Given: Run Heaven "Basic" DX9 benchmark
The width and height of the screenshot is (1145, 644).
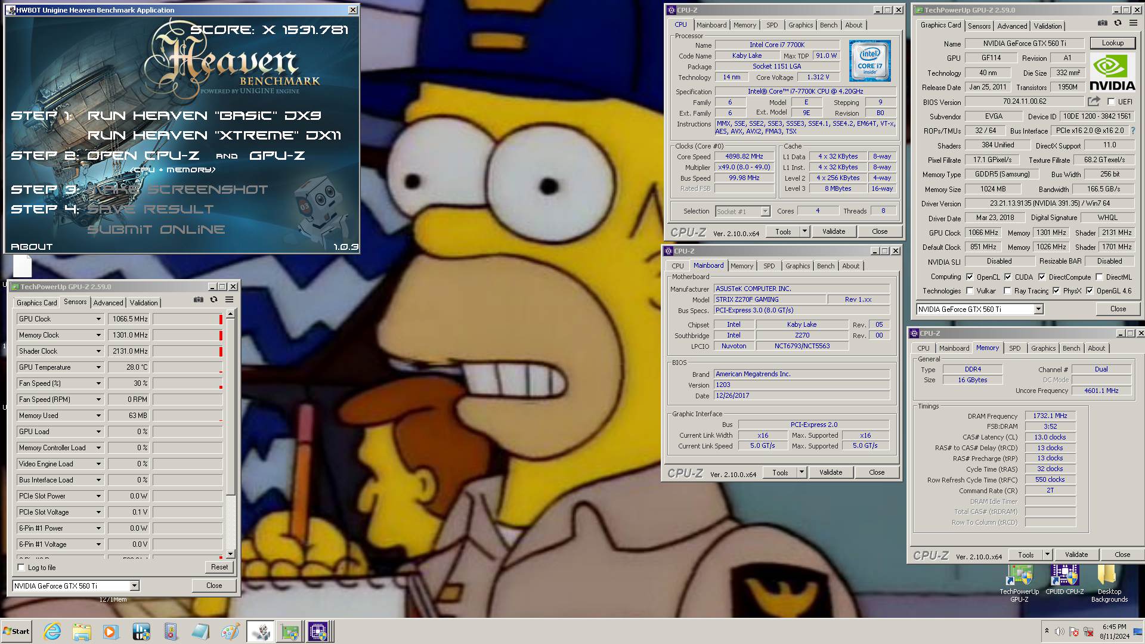Looking at the screenshot, I should point(205,115).
